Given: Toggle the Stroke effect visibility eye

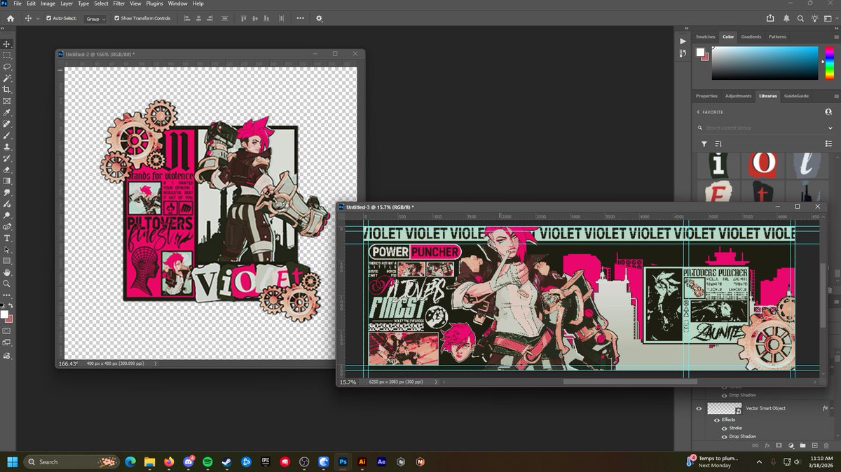Looking at the screenshot, I should pos(724,428).
